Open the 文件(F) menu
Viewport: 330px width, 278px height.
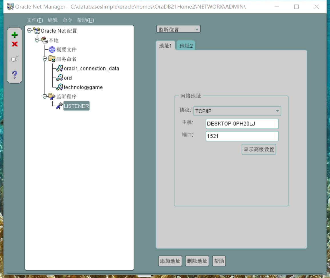[x=35, y=20]
